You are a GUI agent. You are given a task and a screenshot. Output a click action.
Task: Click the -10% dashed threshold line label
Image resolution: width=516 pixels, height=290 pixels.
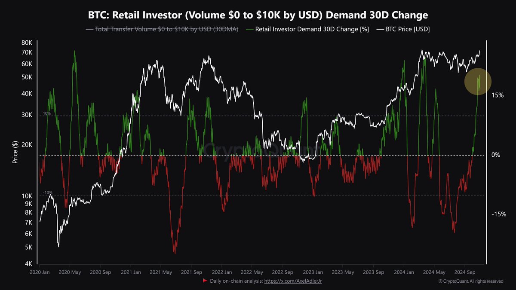point(47,192)
